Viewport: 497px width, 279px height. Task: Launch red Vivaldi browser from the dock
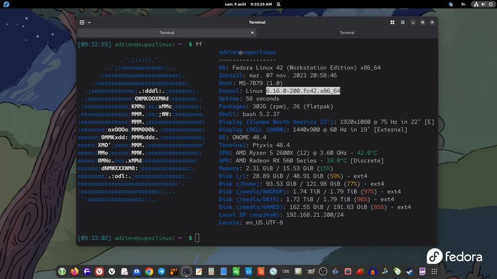tap(99, 271)
